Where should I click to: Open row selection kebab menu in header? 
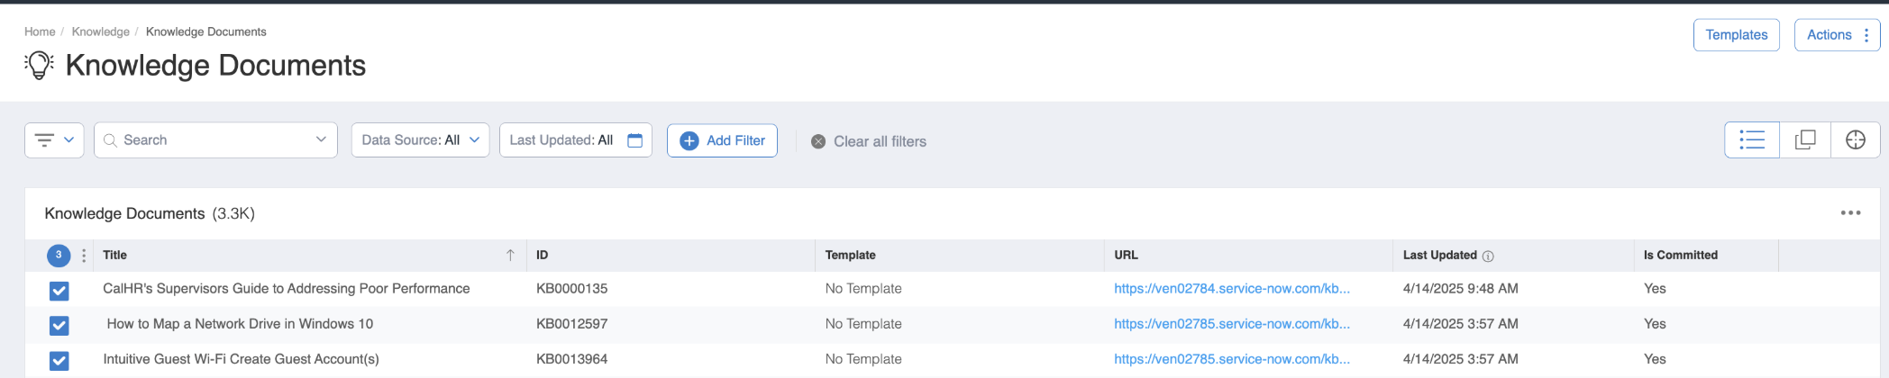(84, 256)
